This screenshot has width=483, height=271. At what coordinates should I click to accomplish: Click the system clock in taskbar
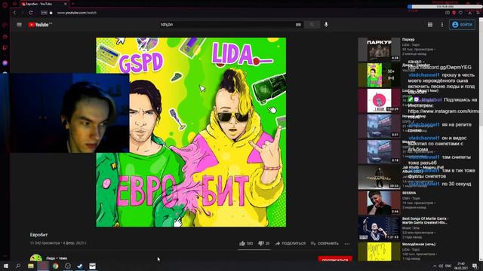click(461, 266)
